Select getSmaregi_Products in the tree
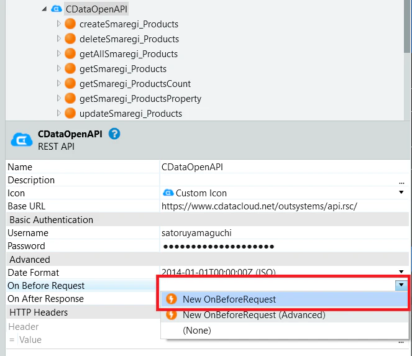Image resolution: width=412 pixels, height=356 pixels. coord(123,69)
